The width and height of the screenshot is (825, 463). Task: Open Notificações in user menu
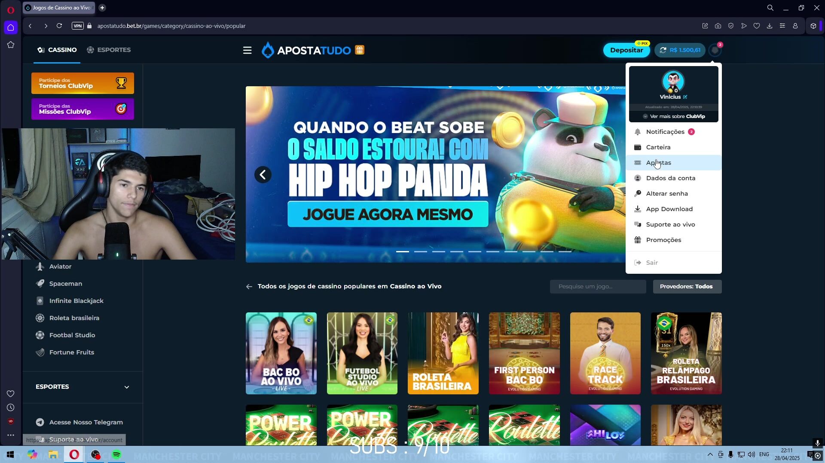coord(673,132)
